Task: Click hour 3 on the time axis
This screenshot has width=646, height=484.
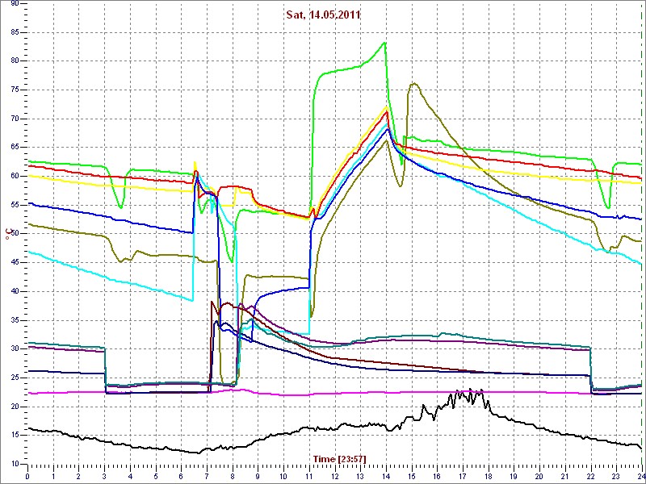Action: (x=104, y=476)
